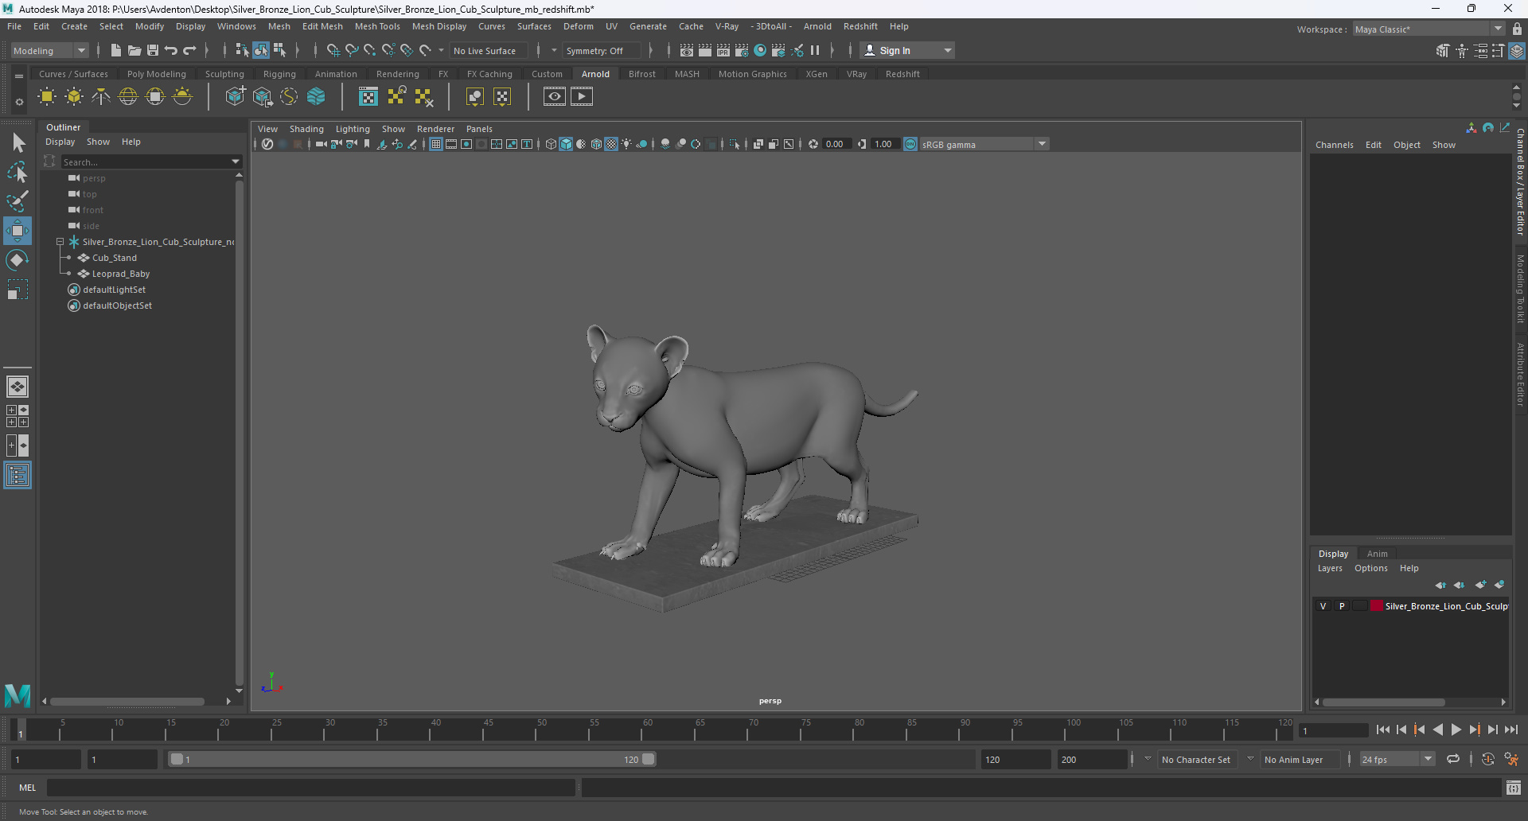The width and height of the screenshot is (1528, 821).
Task: Select the Lasso Select tool in the toolbox
Action: (18, 172)
